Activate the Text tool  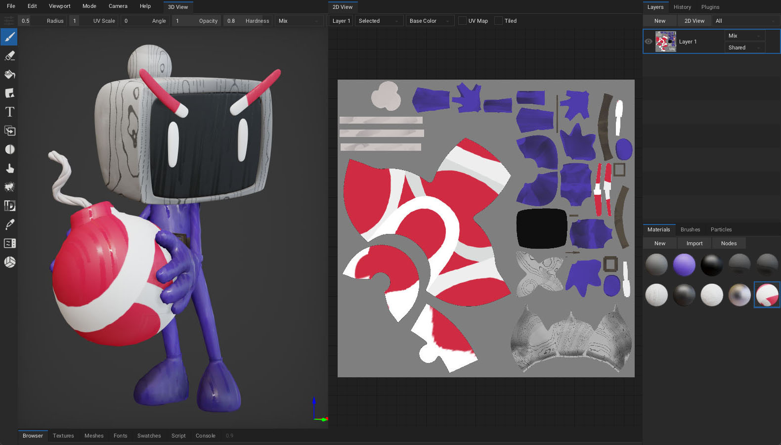pos(9,112)
